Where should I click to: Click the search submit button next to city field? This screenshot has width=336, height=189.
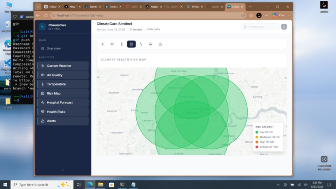pos(284,27)
